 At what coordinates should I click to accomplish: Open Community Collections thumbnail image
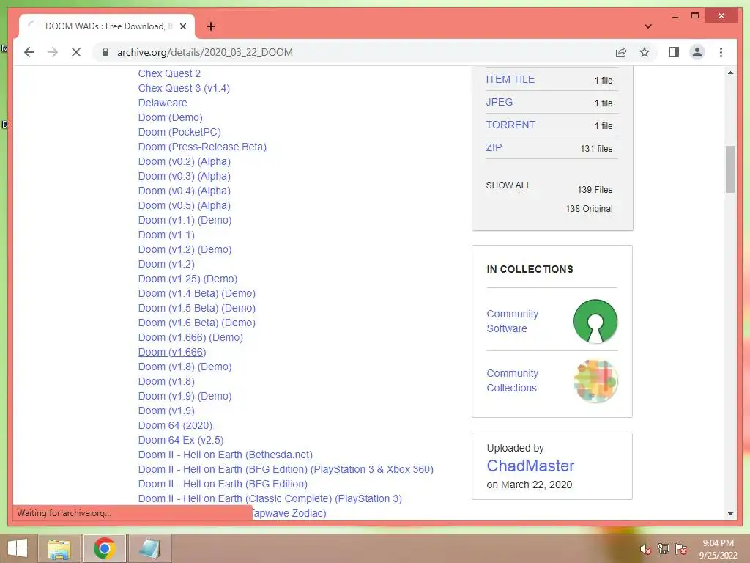[595, 381]
